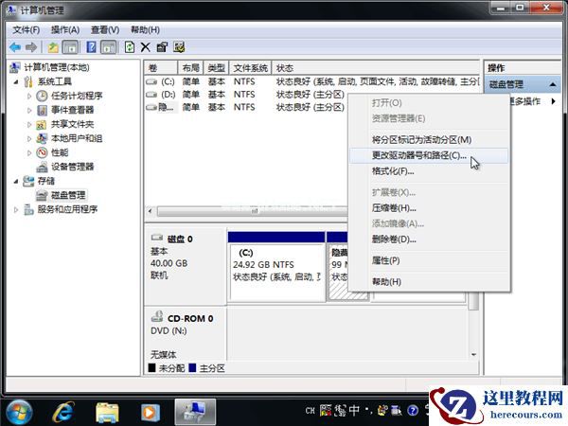Expand the 事件查看器 node arrow

[x=29, y=110]
